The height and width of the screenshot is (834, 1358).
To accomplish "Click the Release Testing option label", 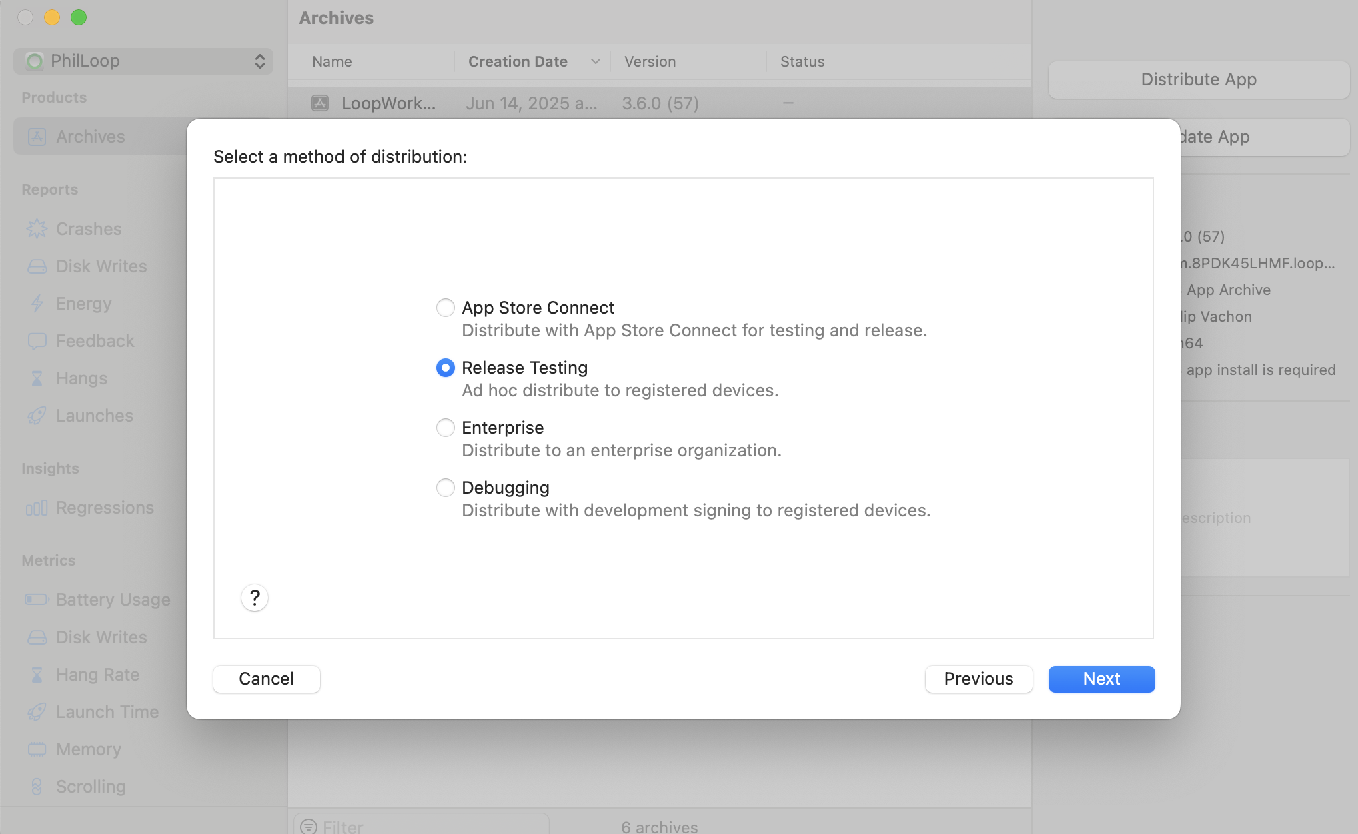I will [524, 368].
